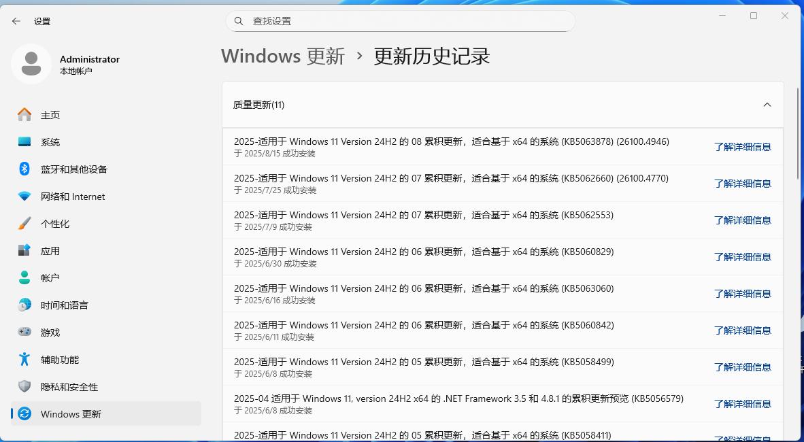
Task: Click the 于 2025/7/25 成功安装 text
Action: click(x=275, y=190)
